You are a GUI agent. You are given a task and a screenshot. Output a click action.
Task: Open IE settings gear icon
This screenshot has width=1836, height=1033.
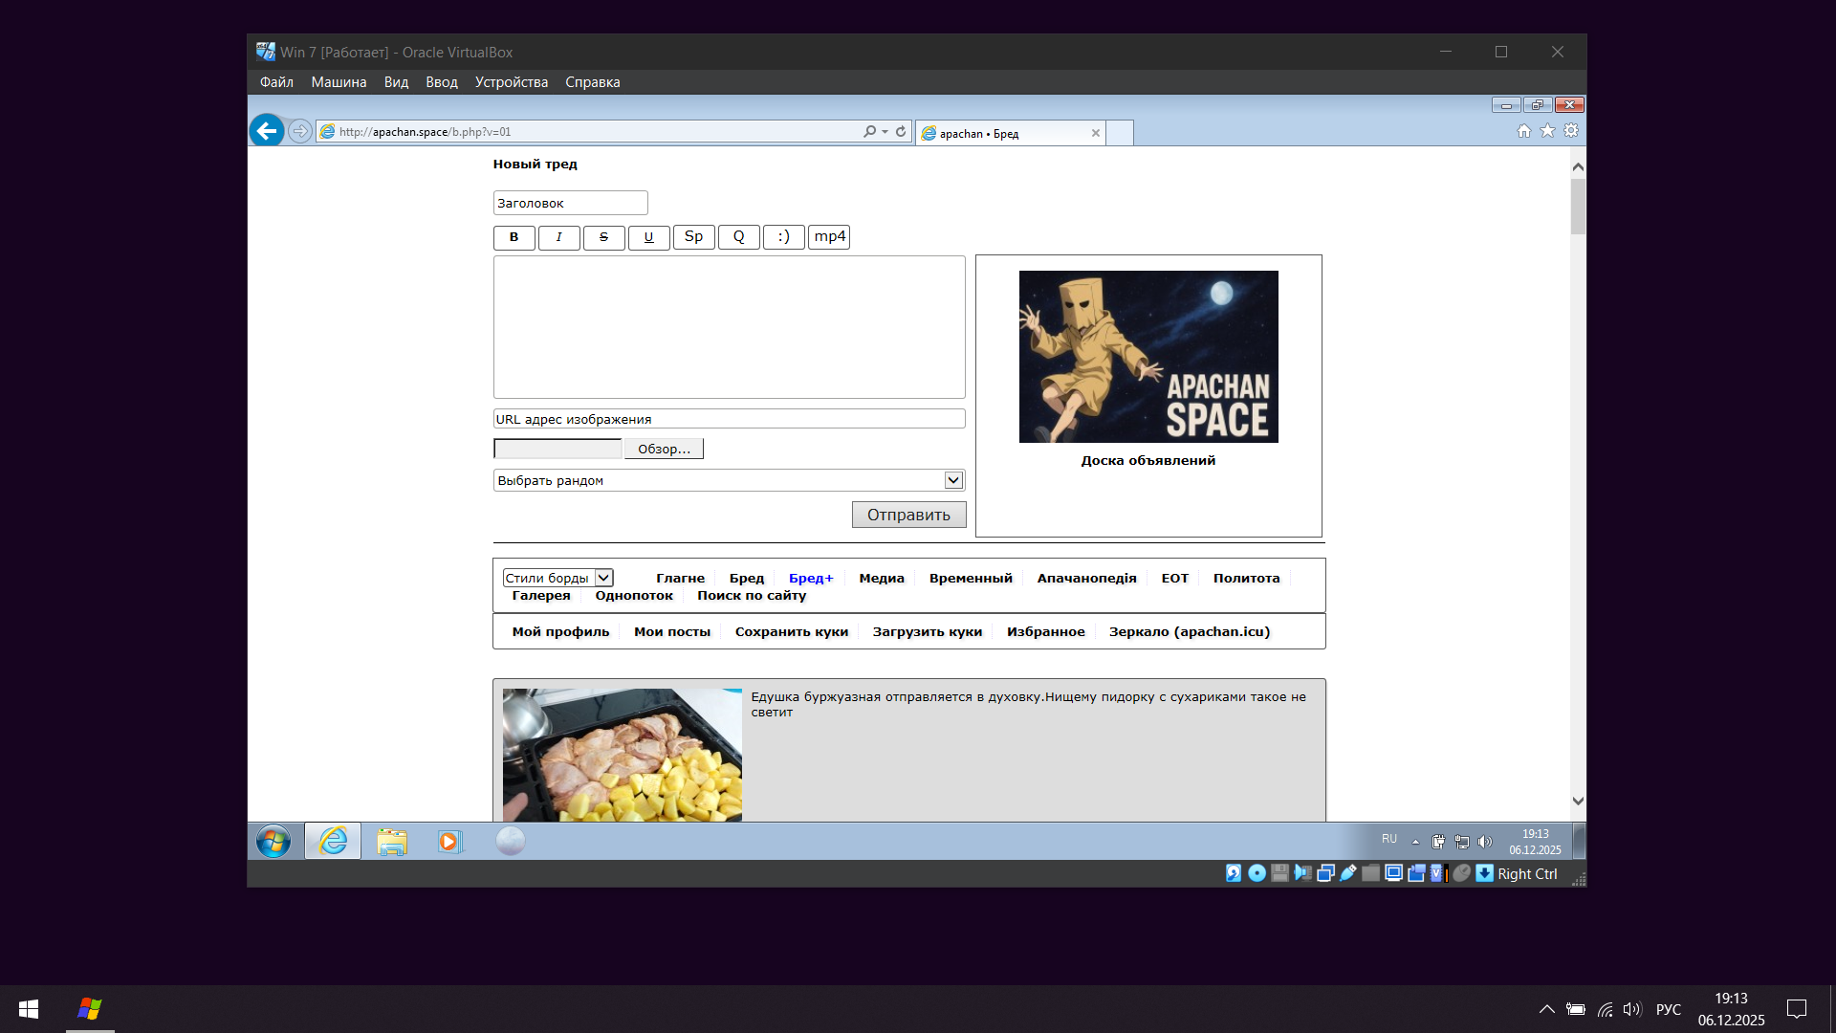pyautogui.click(x=1571, y=131)
